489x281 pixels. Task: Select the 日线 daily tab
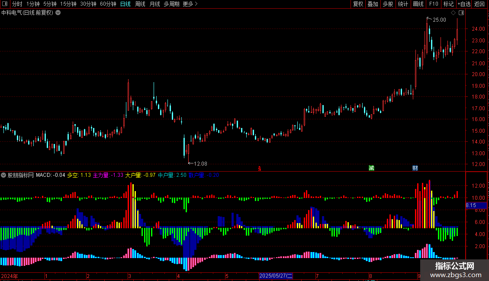coord(125,4)
